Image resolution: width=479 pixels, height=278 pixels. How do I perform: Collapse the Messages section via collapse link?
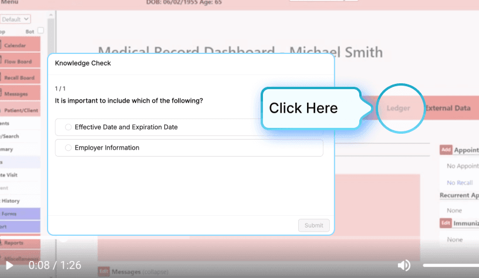[155, 272]
